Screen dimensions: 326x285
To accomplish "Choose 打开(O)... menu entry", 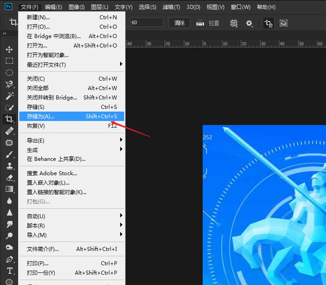I will [x=72, y=27].
